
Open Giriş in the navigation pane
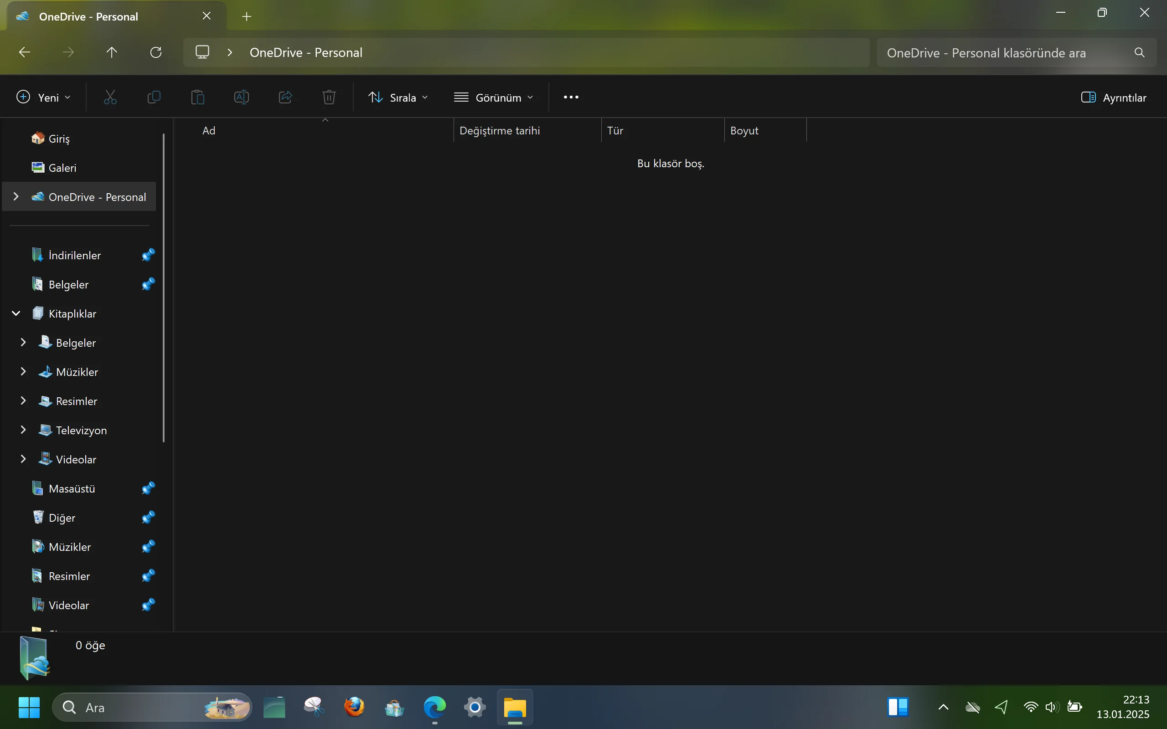79,139
